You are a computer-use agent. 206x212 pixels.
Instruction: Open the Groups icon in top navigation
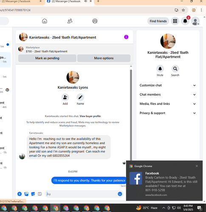tap(95, 21)
